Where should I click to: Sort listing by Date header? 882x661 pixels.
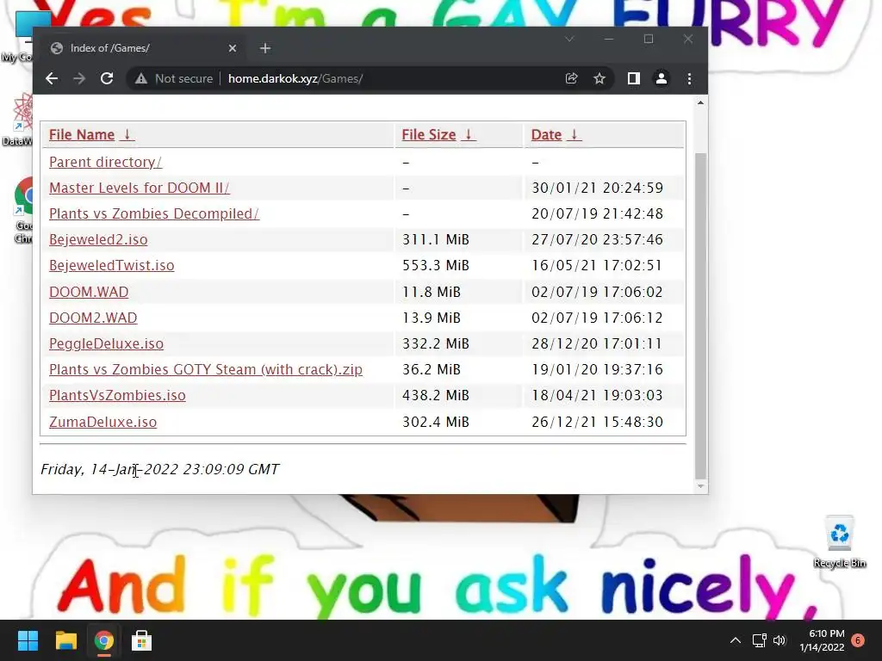coord(556,135)
